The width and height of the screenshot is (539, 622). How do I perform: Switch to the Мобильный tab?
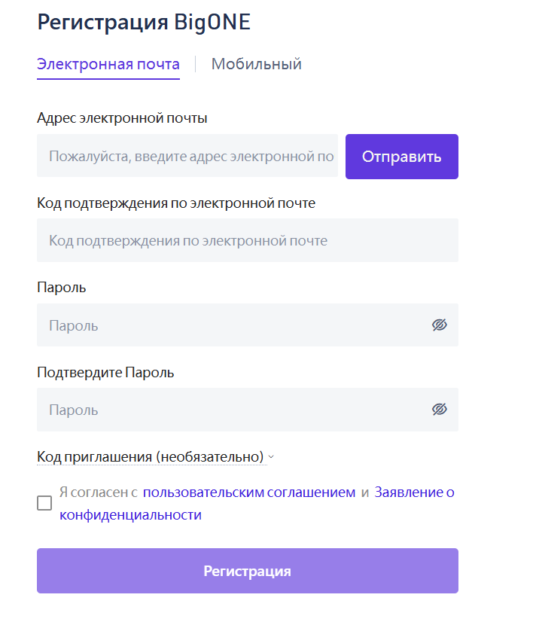(256, 64)
